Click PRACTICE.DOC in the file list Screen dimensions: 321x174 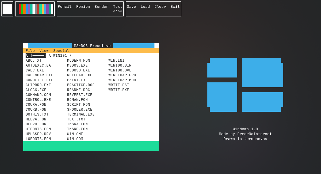[x=81, y=85]
